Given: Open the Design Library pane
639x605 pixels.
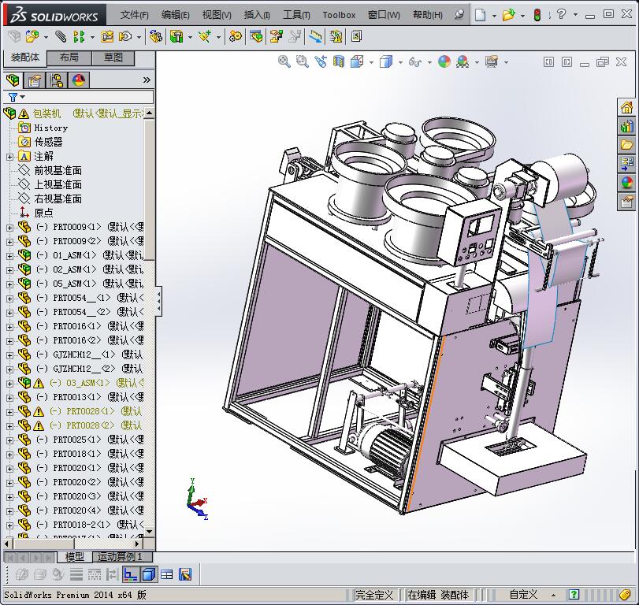Looking at the screenshot, I should [626, 127].
